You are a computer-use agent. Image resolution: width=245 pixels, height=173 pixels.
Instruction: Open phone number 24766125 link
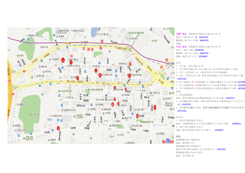tap(203, 37)
